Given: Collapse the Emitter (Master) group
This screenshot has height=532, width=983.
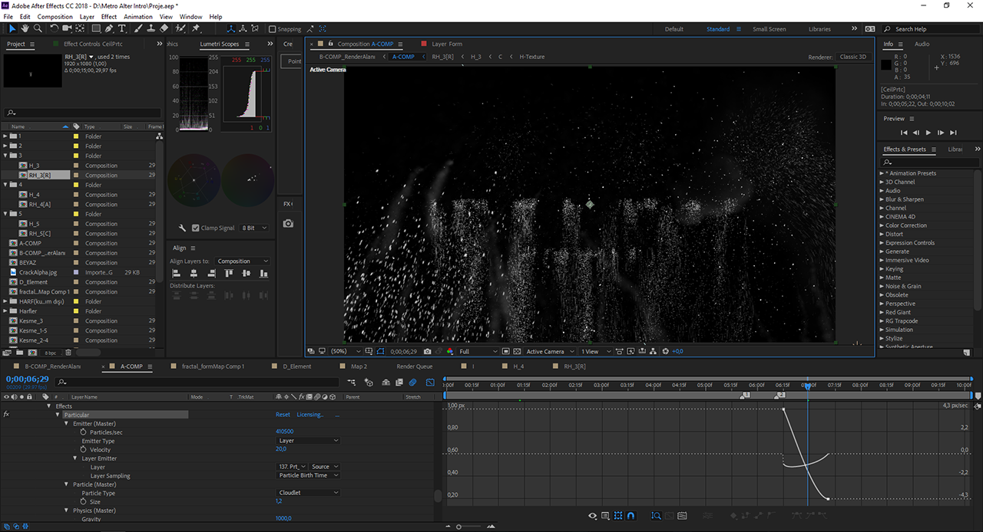Looking at the screenshot, I should coord(66,423).
